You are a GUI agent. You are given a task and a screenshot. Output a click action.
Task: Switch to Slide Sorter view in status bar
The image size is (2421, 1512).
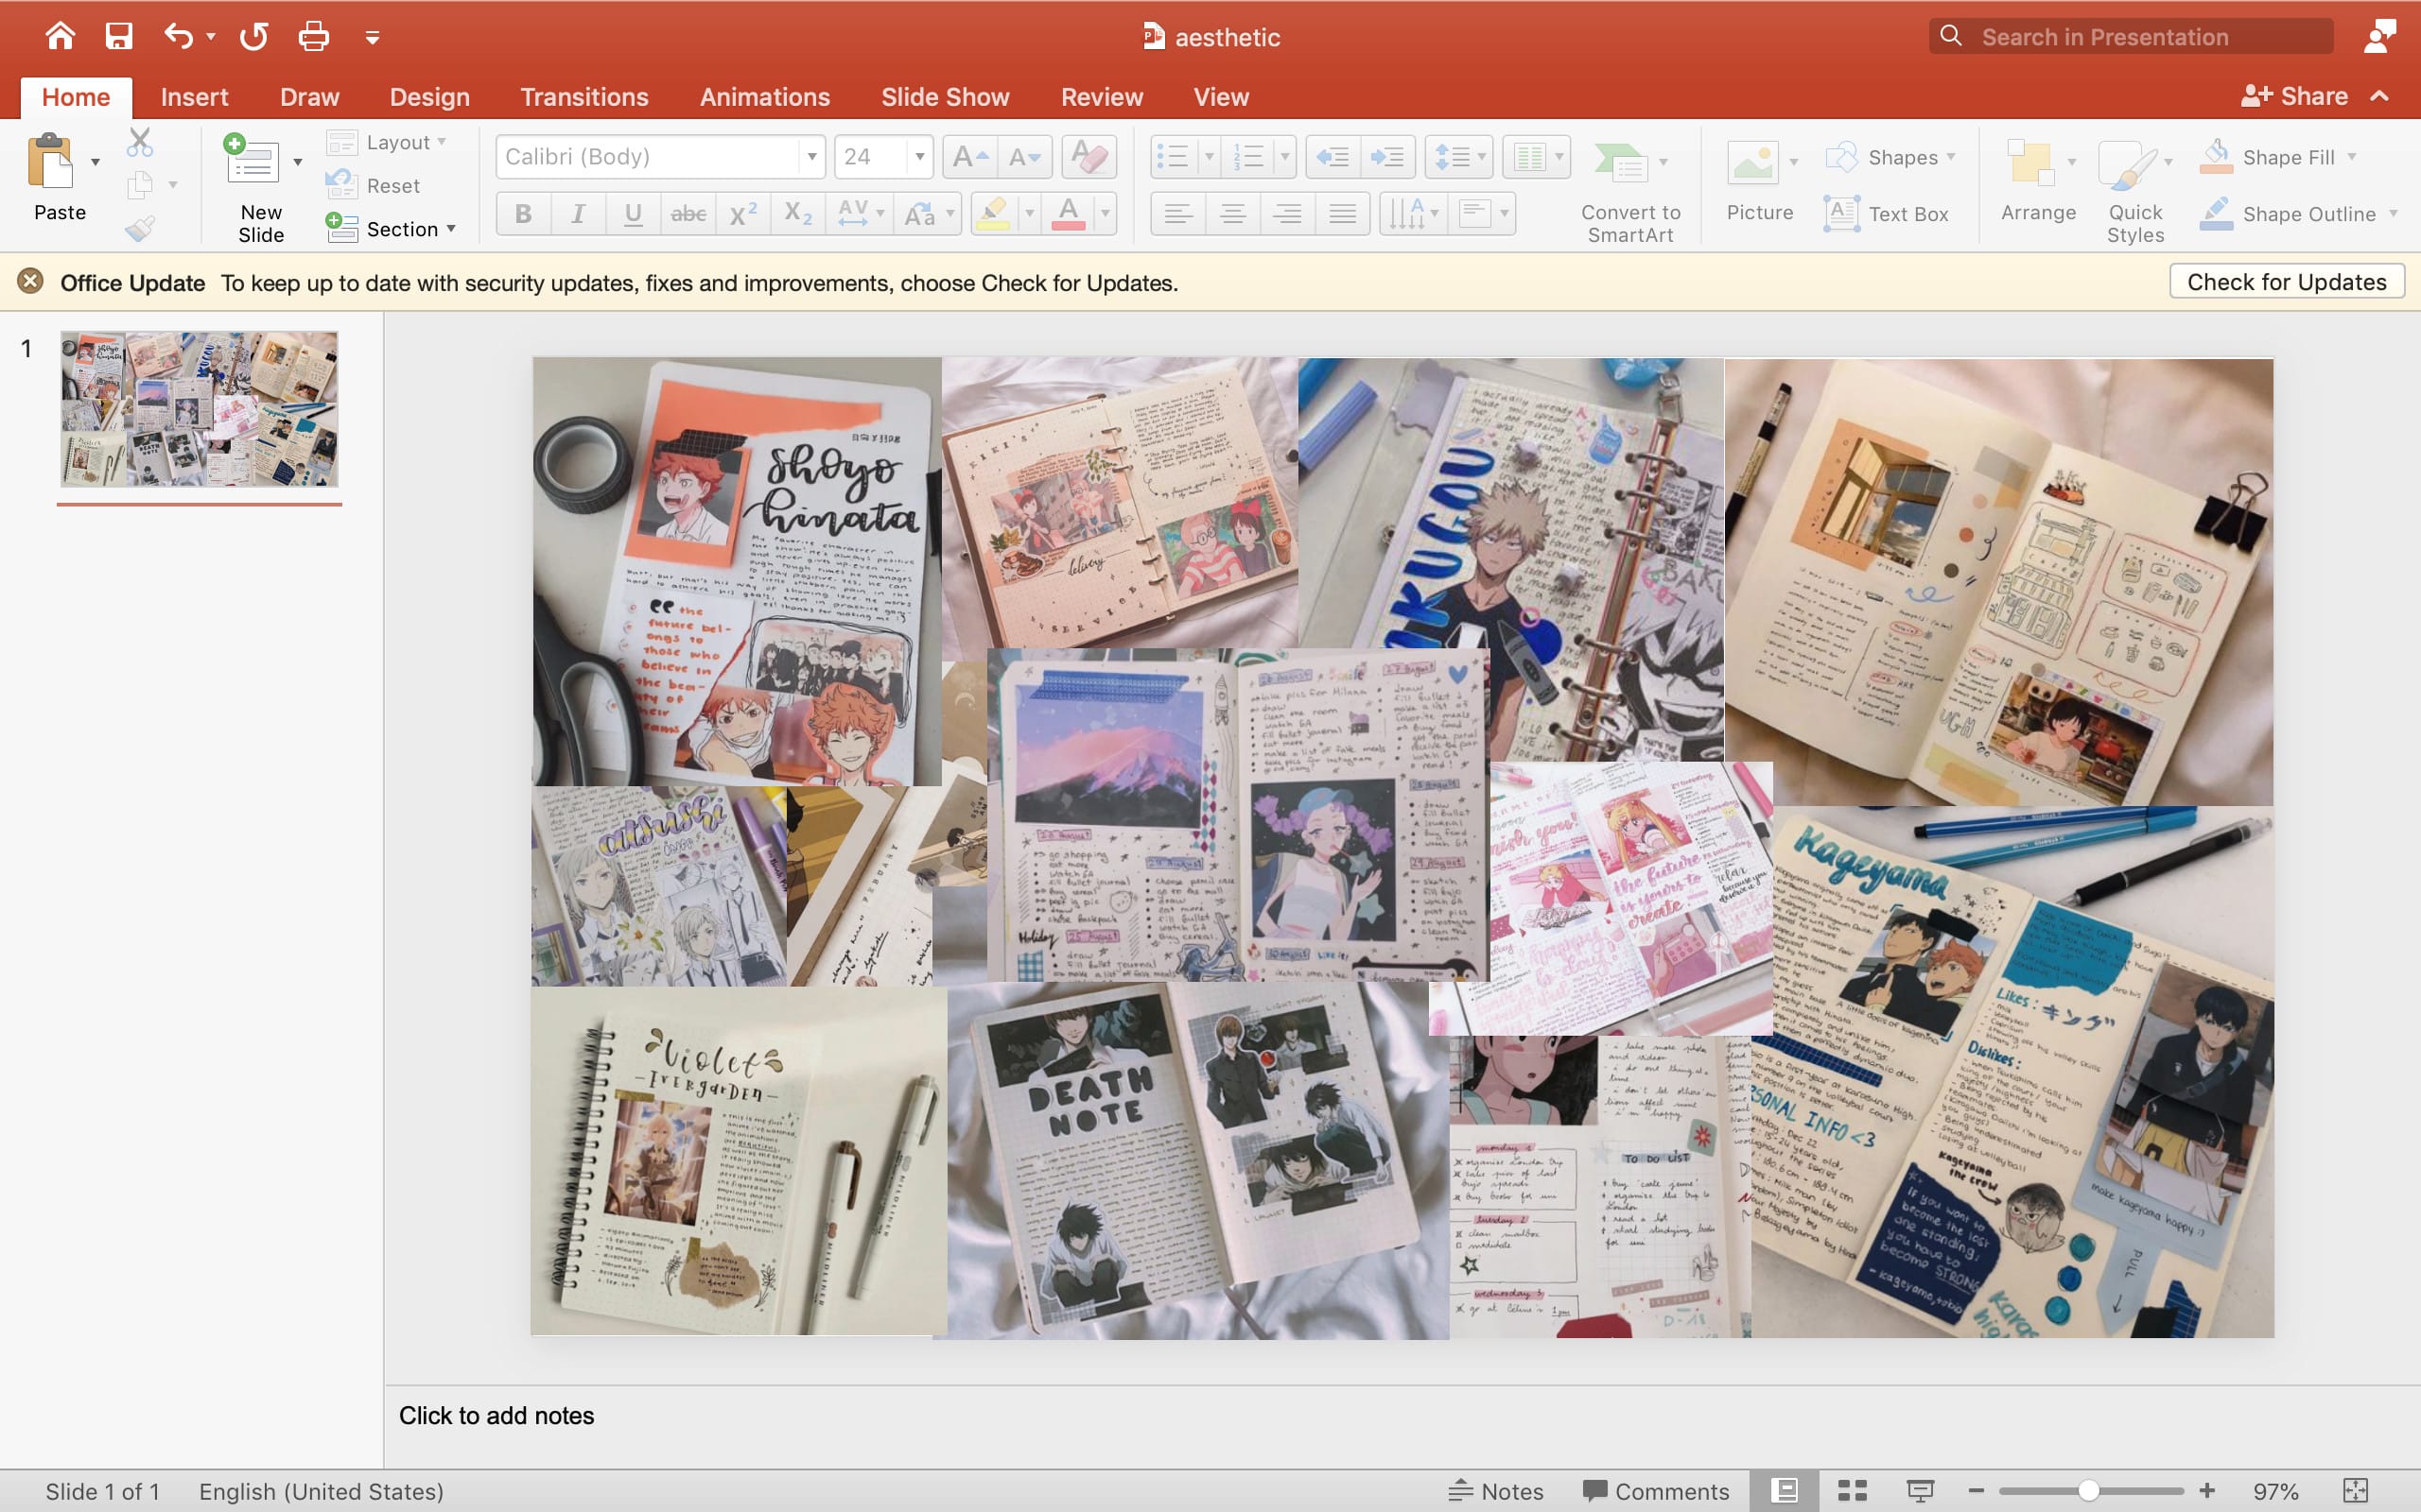click(1852, 1491)
